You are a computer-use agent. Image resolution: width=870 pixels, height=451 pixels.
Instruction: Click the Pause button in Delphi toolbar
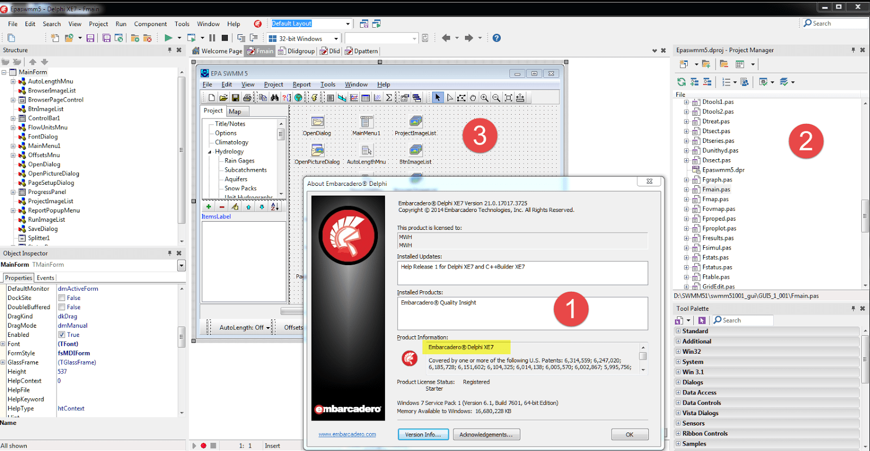[x=212, y=38]
